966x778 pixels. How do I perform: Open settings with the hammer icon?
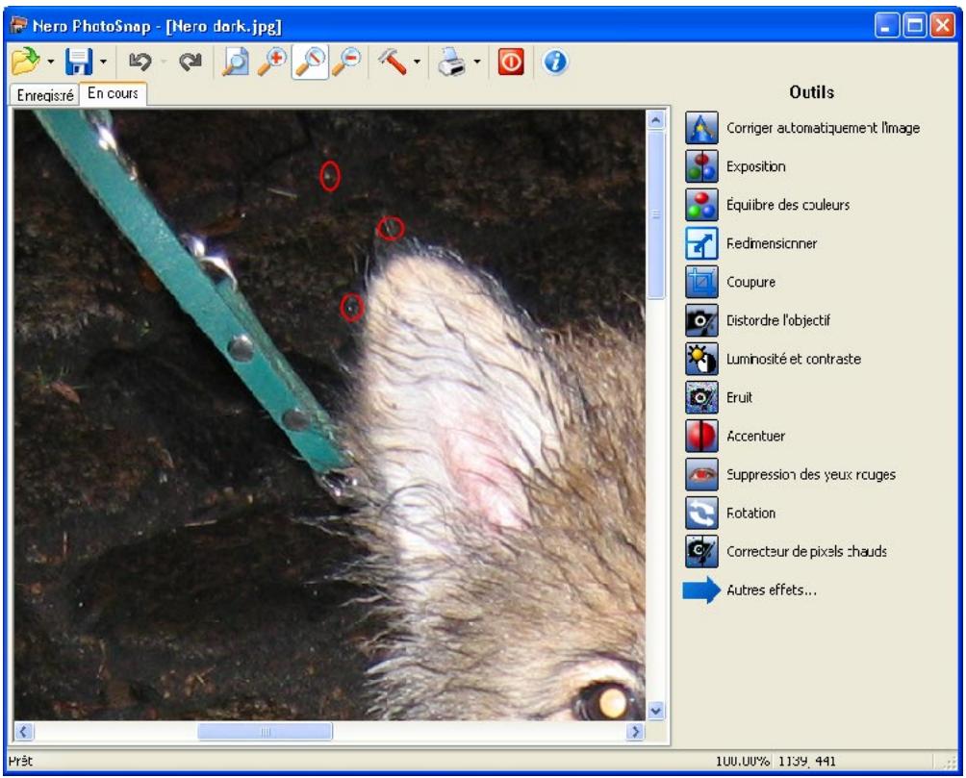pos(392,62)
